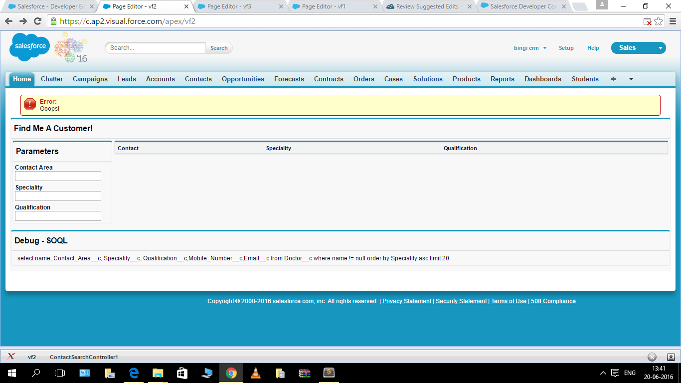Click the blocked pop-up icon in address bar

647,21
